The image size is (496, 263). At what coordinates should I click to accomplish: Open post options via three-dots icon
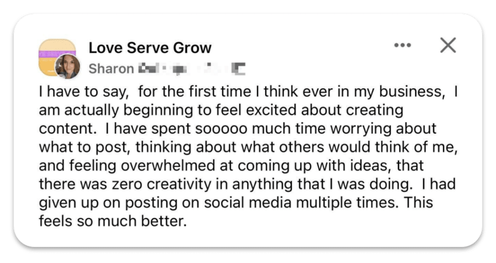(403, 45)
